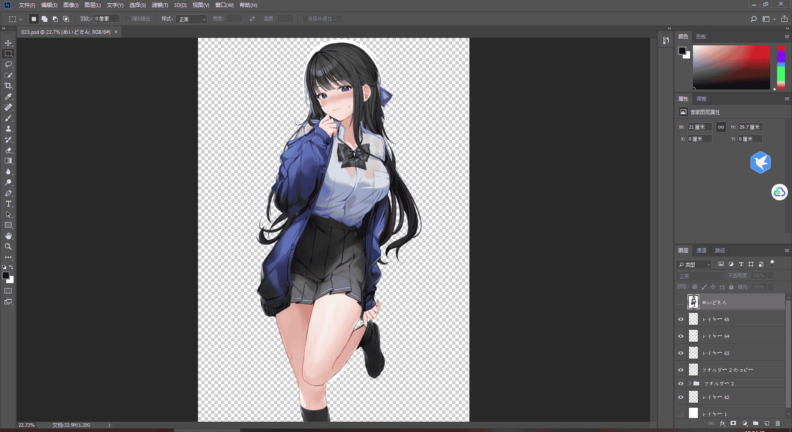Switch to the 色板 tab
Image resolution: width=792 pixels, height=432 pixels.
point(701,37)
